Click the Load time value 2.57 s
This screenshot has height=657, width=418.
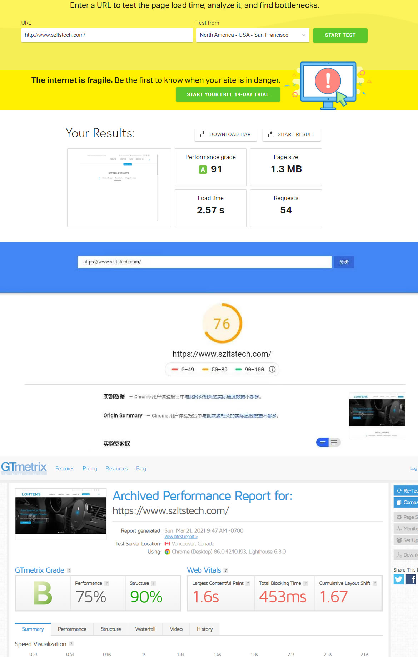pyautogui.click(x=211, y=210)
